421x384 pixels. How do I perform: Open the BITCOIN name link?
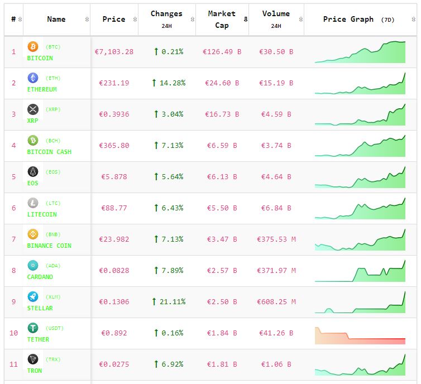point(40,58)
